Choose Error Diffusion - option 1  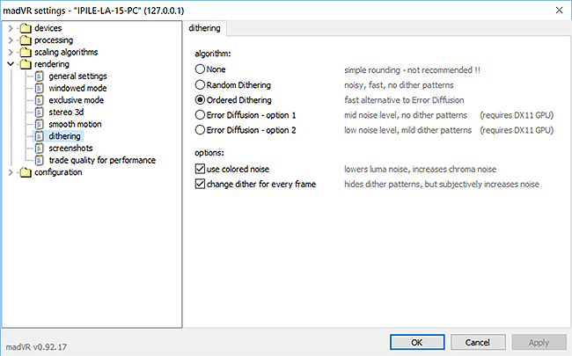coord(200,115)
